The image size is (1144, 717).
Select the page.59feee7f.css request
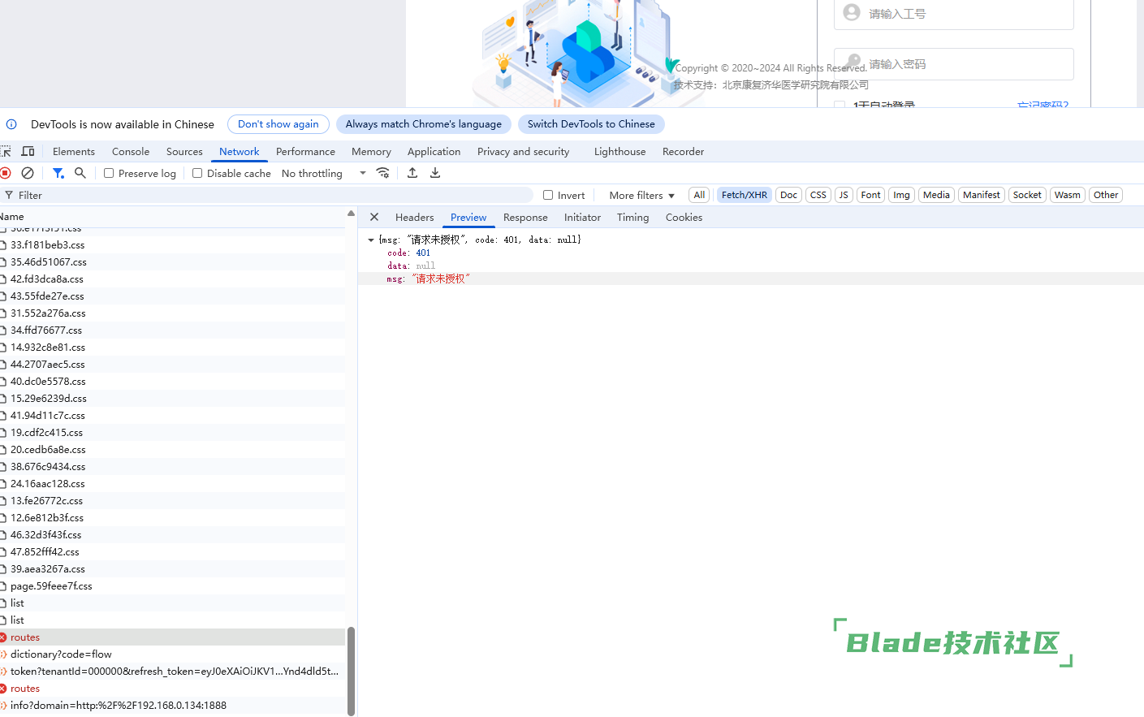click(173, 586)
